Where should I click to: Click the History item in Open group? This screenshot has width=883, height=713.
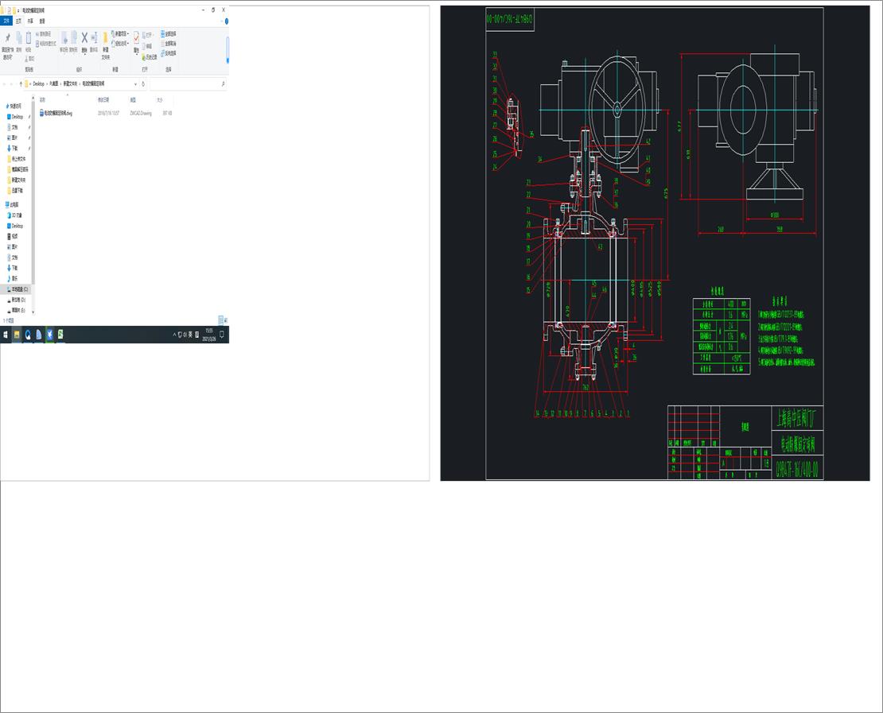(150, 57)
